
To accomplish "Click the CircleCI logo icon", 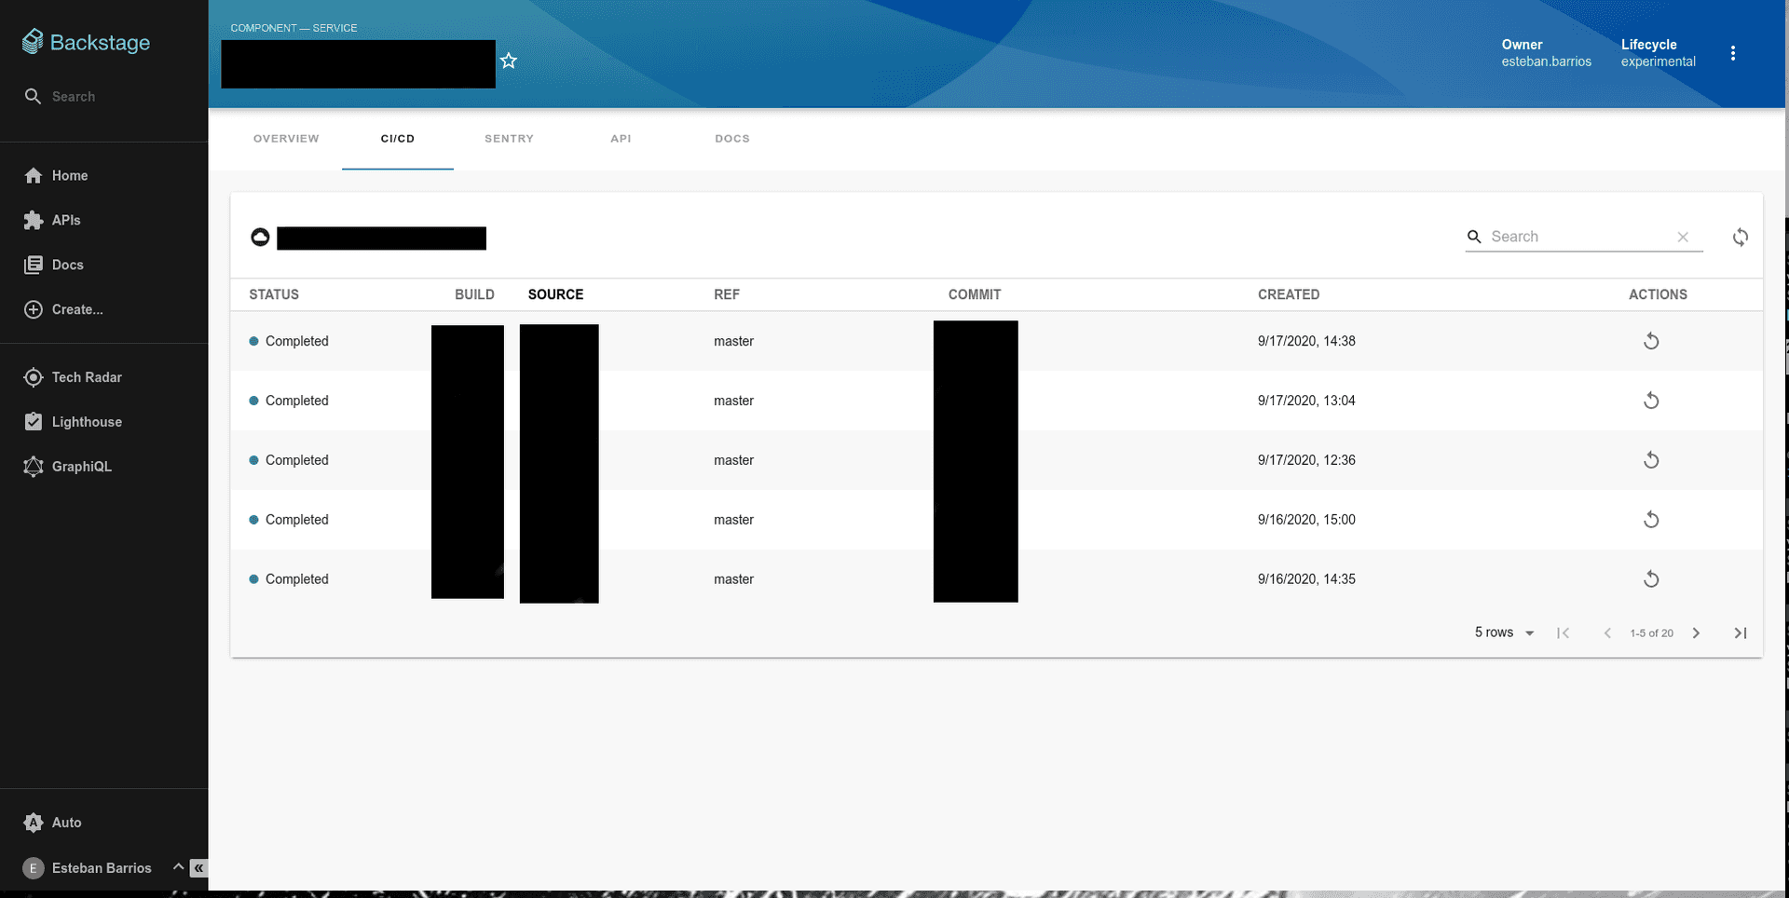I will 260,238.
